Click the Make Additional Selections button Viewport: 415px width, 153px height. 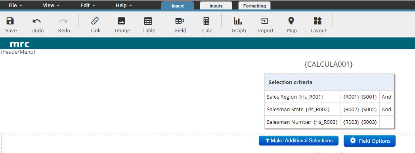(298, 141)
